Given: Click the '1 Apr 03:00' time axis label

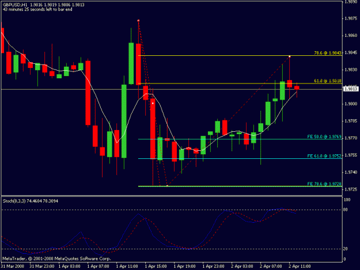Looking at the screenshot, I should tap(69, 267).
